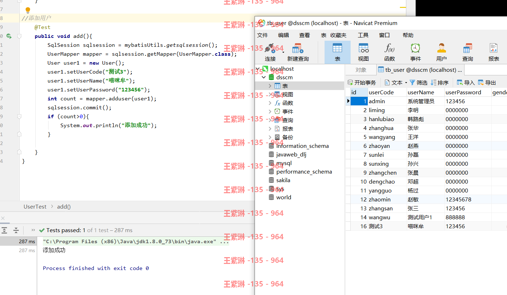
Task: Select the cell containing 12345678
Action: pos(468,199)
